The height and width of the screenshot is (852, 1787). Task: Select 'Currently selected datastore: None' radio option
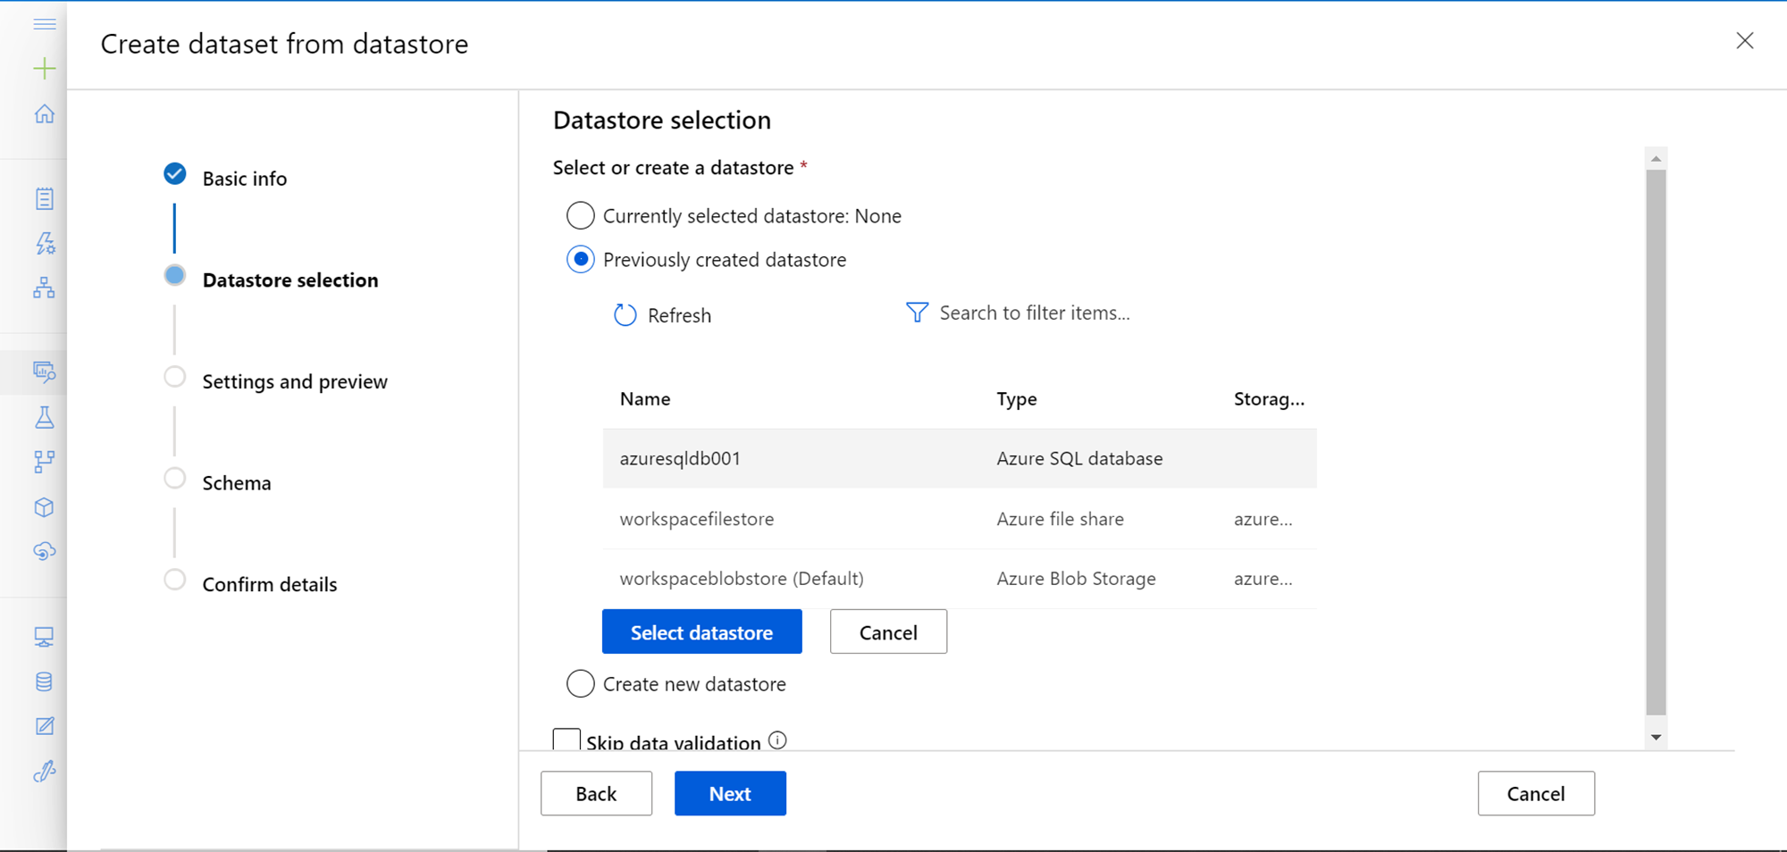coord(581,215)
